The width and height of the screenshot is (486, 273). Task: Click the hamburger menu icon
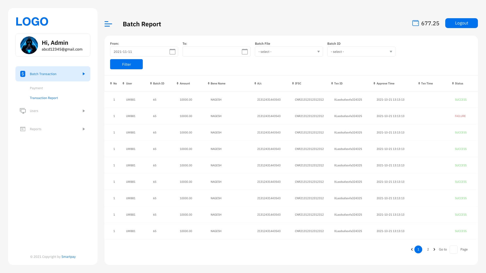[108, 24]
